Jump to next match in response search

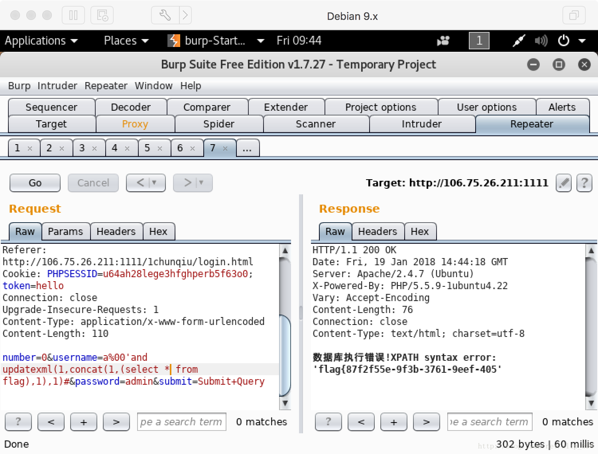point(427,422)
